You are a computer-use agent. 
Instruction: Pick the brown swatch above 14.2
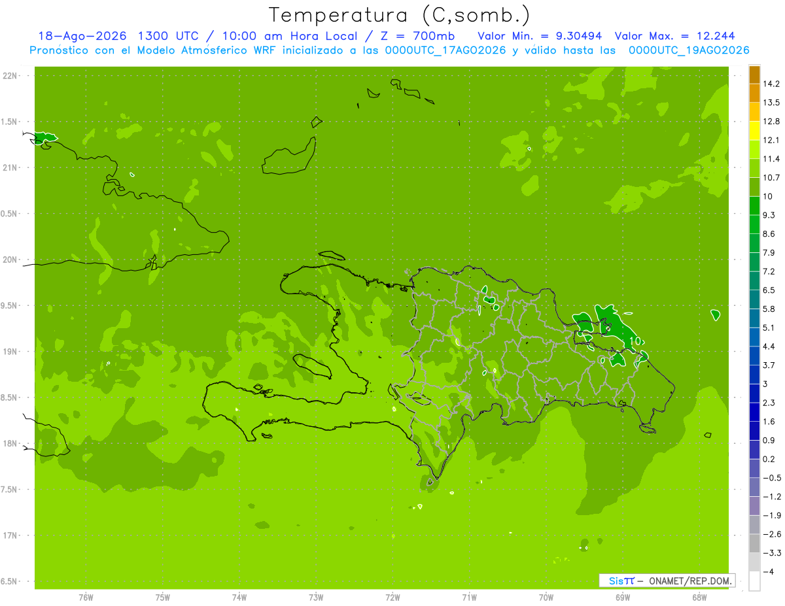[x=754, y=75]
